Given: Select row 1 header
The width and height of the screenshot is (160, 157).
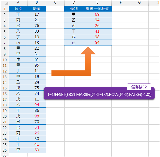Looking at the screenshot, I should point(5,9).
